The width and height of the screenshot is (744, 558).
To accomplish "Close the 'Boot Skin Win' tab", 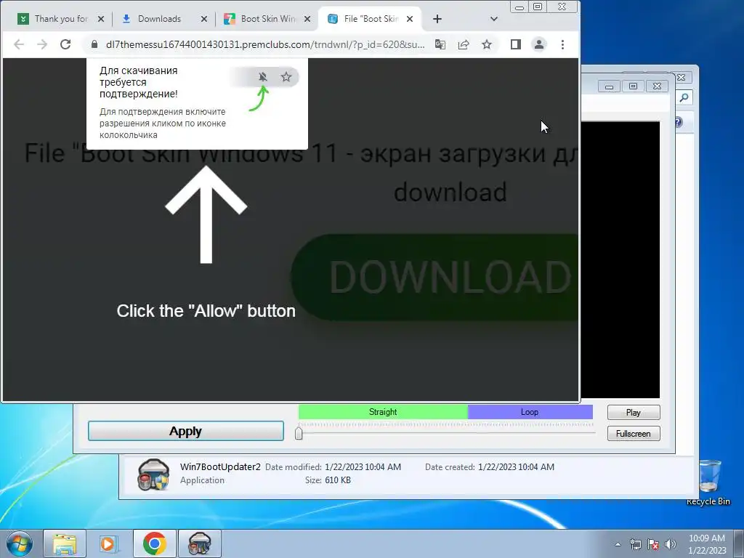I will 307,19.
